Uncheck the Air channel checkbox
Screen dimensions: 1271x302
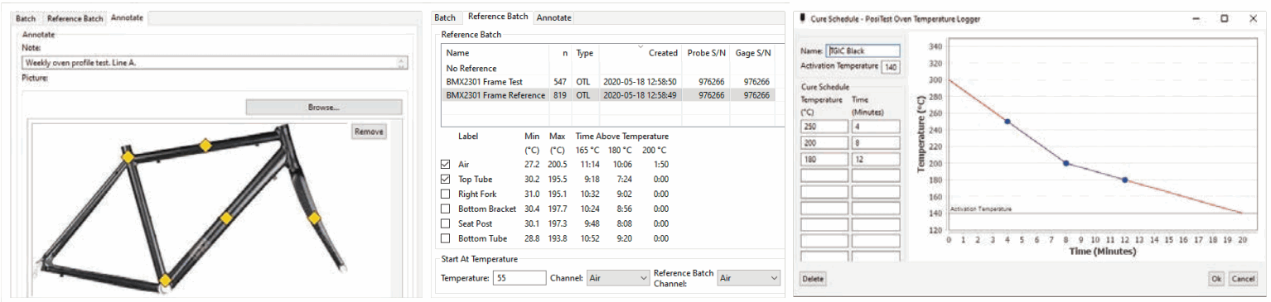(446, 165)
